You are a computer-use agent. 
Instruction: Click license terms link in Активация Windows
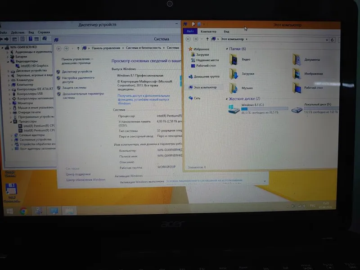tap(204, 180)
